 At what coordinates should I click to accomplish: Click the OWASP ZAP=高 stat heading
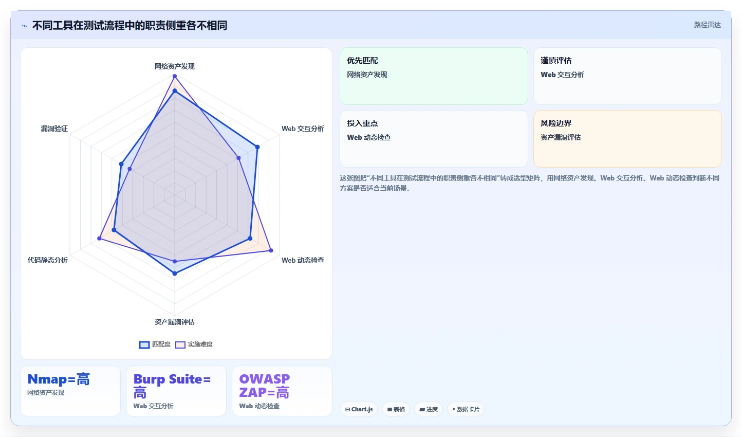click(265, 386)
